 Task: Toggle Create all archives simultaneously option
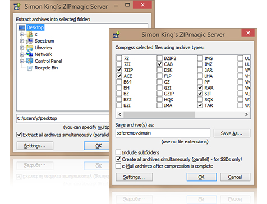[x=118, y=159]
